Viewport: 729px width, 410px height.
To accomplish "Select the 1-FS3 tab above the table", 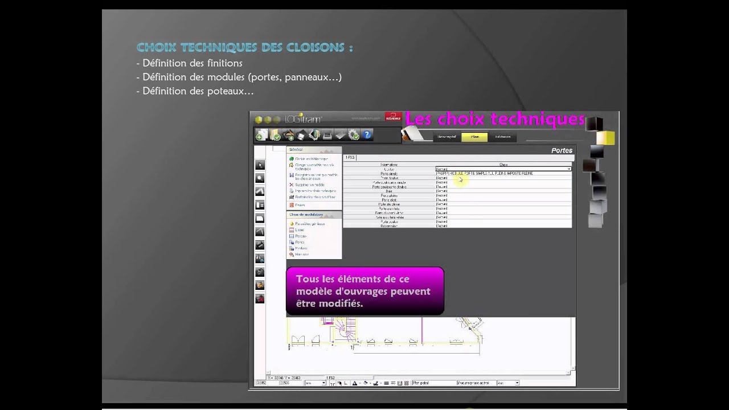I will (350, 157).
